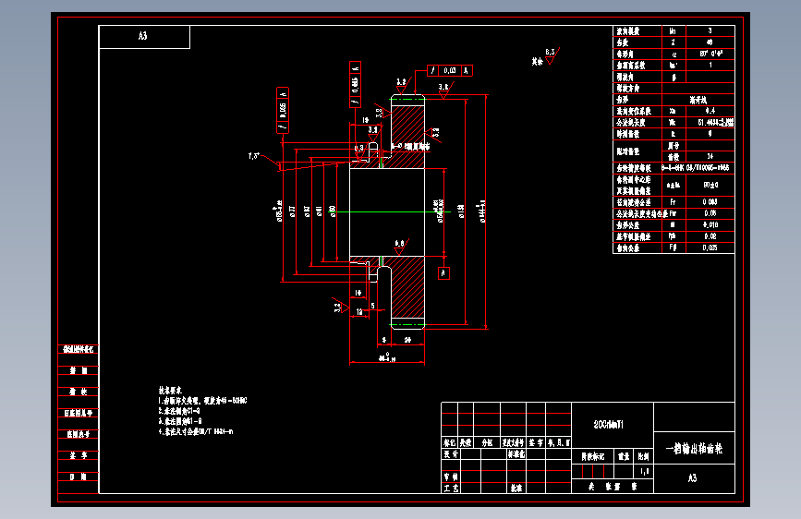This screenshot has height=519, width=801.
Task: Click the 标准化 cell in title block
Action: coord(516,454)
